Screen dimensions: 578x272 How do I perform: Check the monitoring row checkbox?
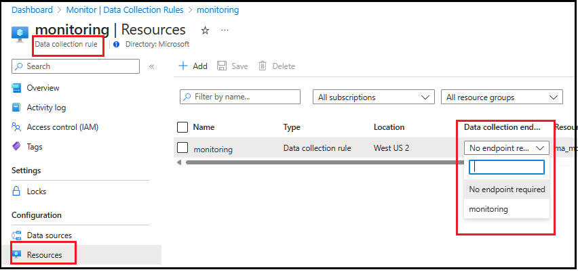pos(182,148)
